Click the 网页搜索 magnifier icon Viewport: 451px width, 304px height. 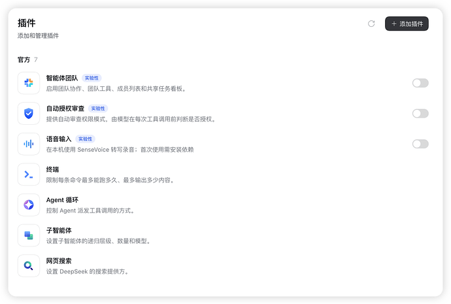(29, 266)
